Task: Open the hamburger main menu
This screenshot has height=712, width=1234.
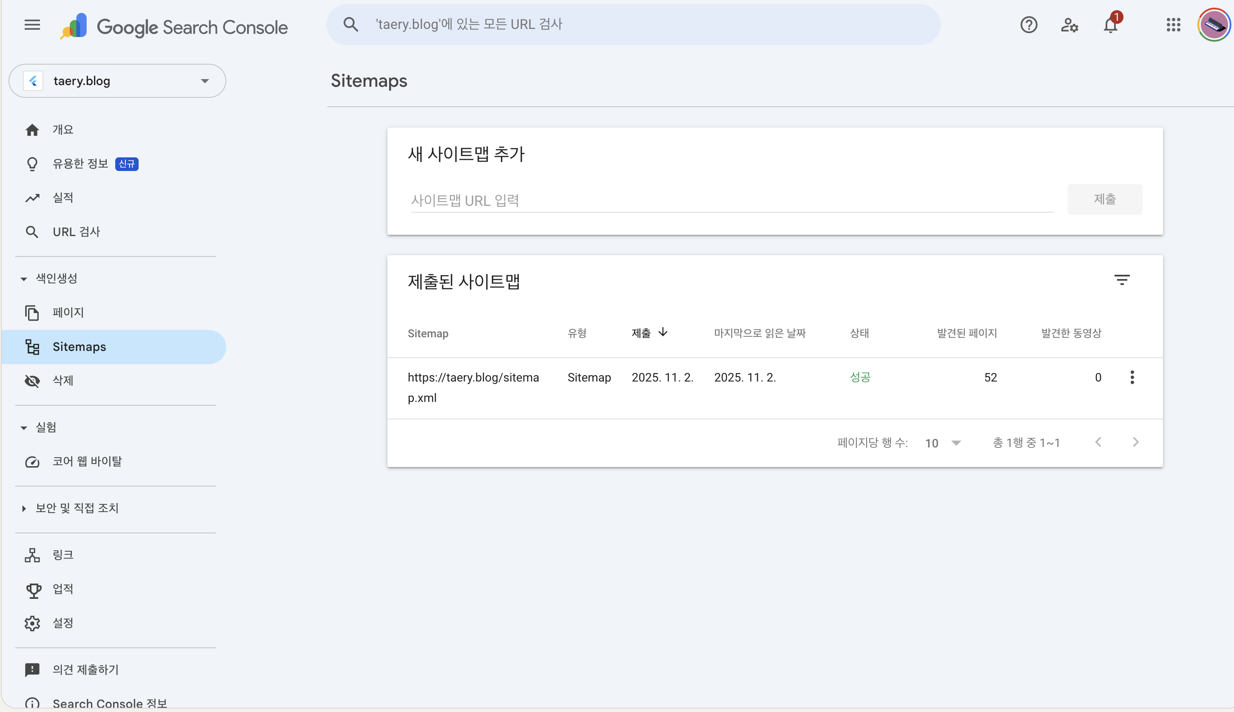Action: pos(32,25)
